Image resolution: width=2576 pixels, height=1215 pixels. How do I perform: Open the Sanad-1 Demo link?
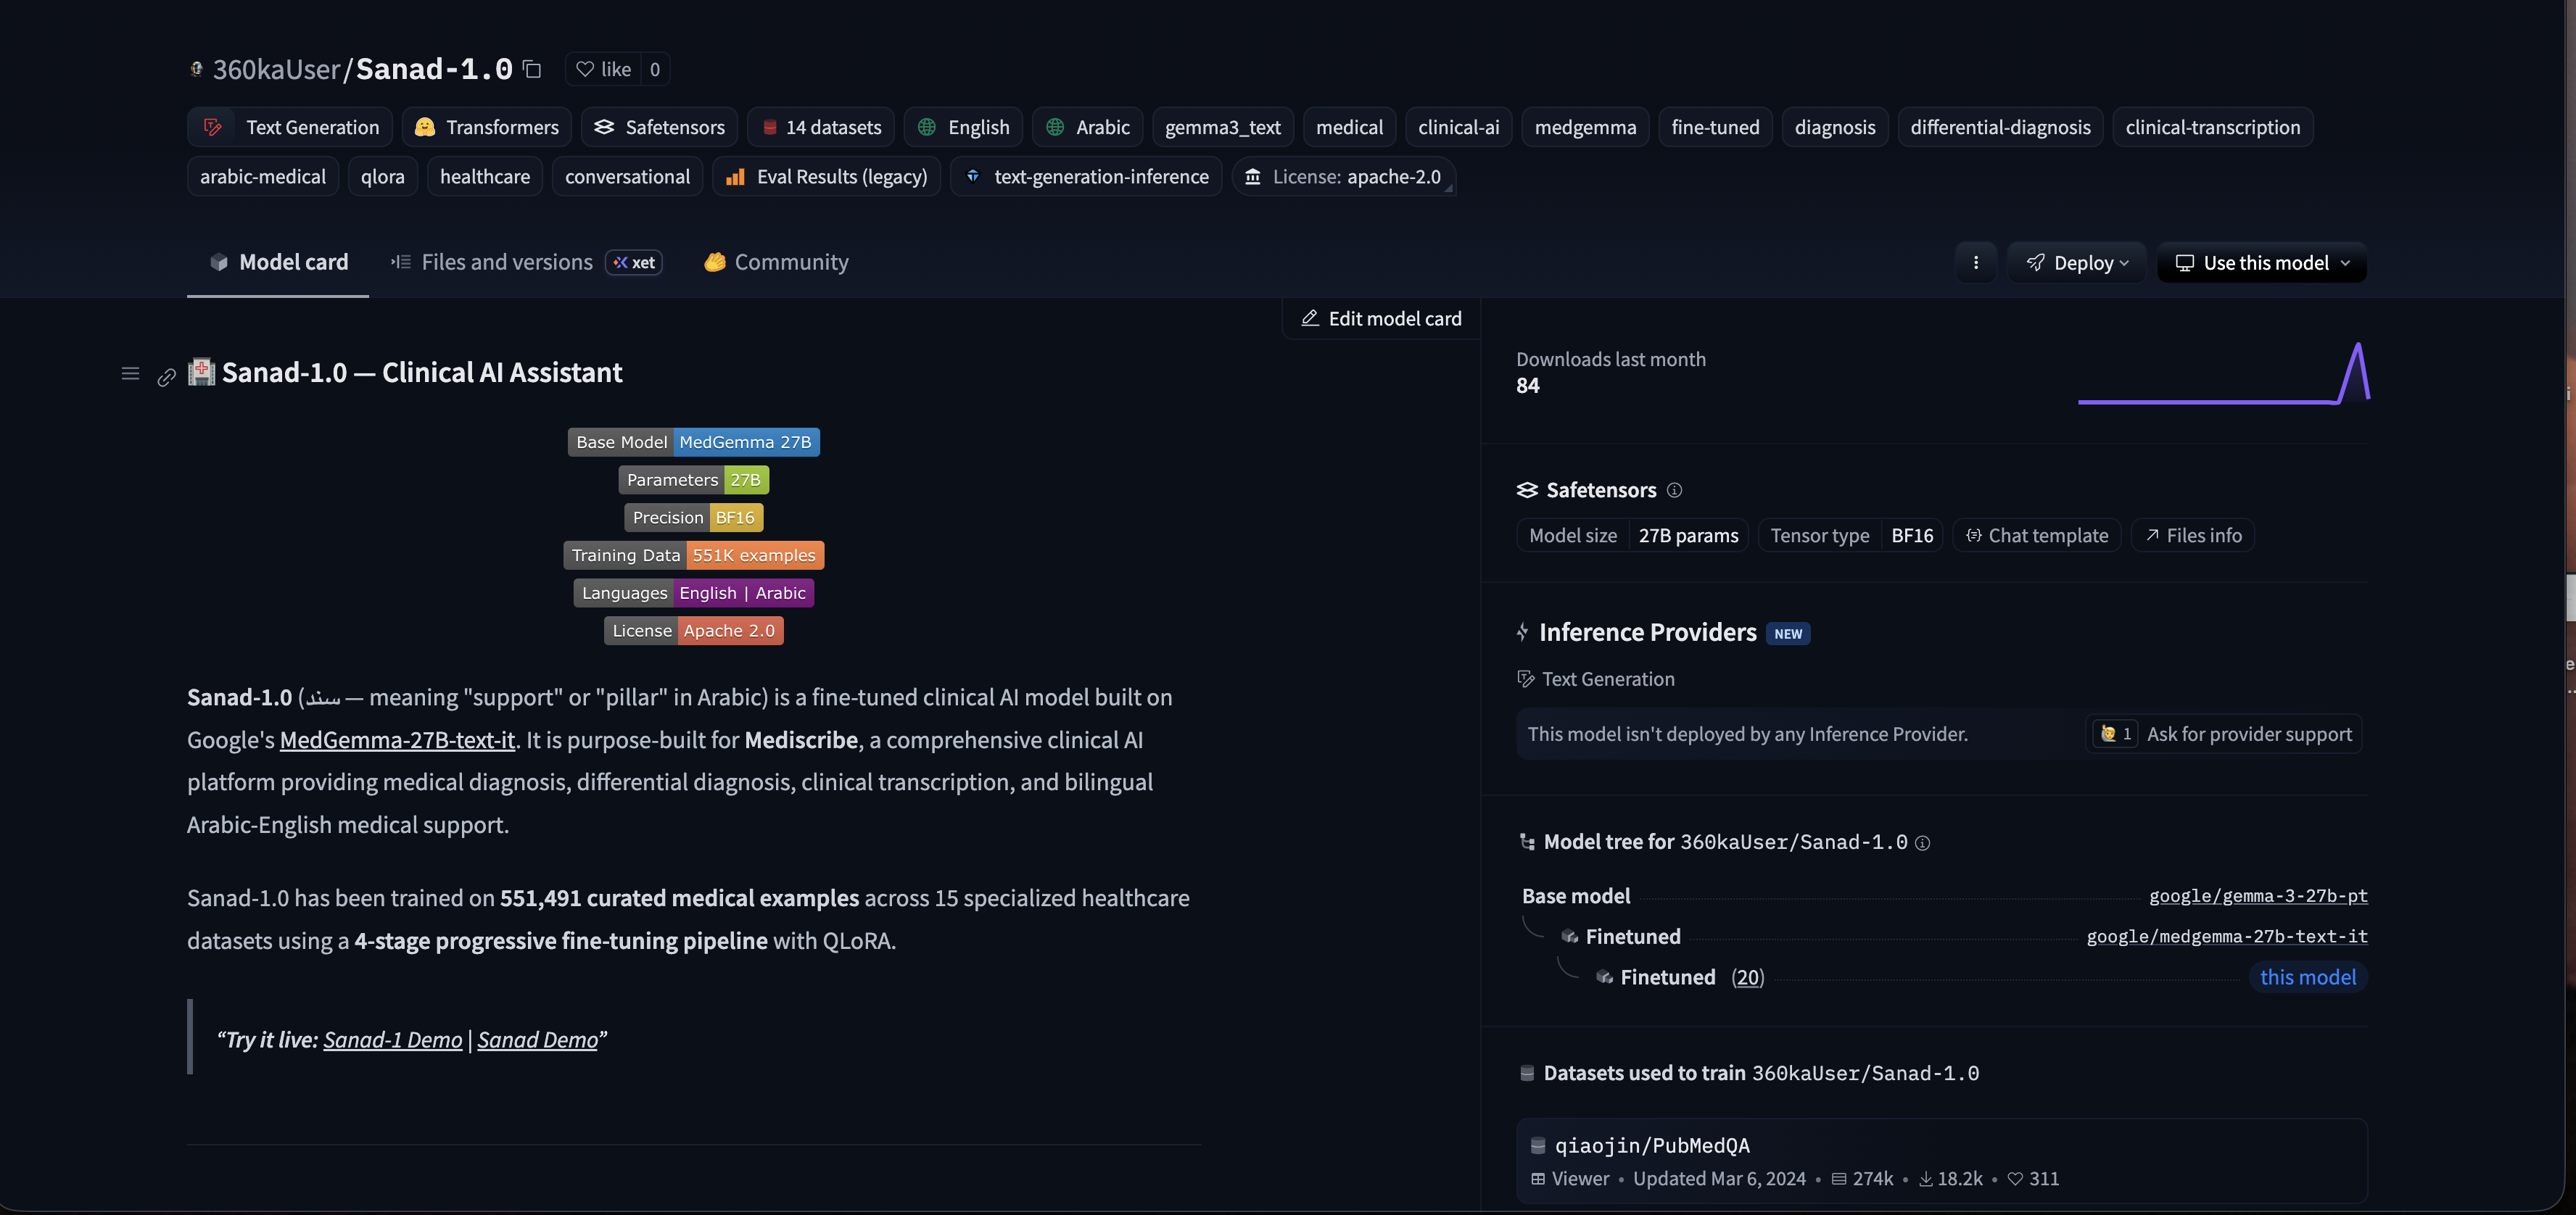click(393, 1039)
